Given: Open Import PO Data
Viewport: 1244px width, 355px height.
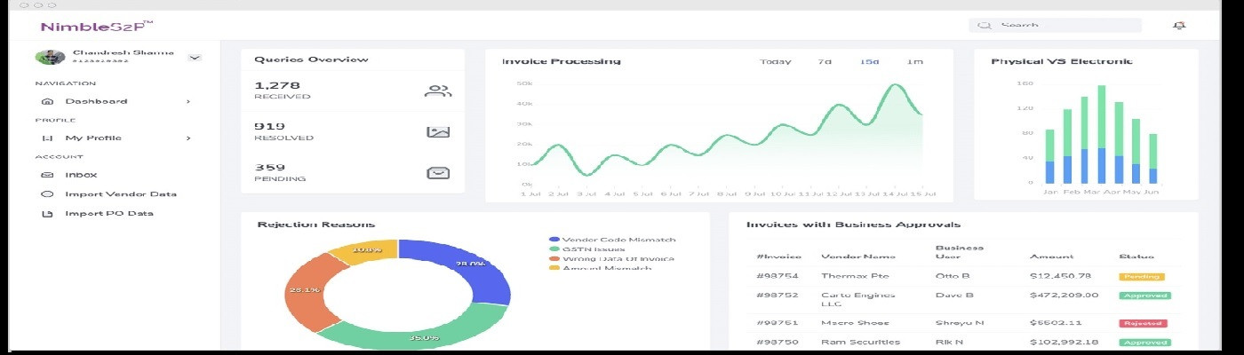Looking at the screenshot, I should point(109,213).
